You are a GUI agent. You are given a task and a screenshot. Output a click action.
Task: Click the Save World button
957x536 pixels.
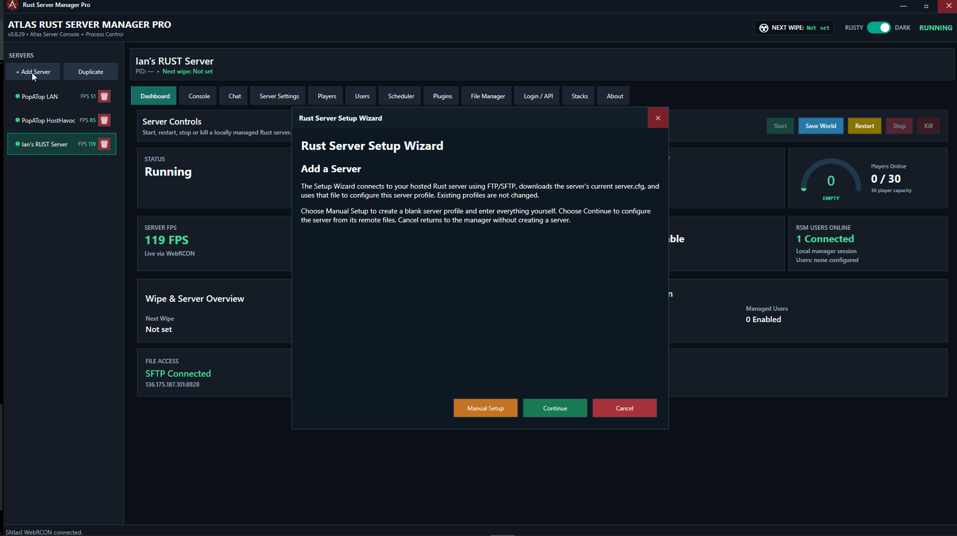(821, 126)
